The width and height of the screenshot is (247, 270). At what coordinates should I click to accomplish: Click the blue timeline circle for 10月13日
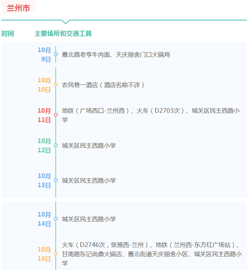(56, 180)
